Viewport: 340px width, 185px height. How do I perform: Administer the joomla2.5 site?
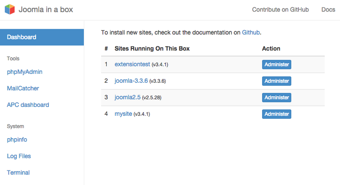pyautogui.click(x=276, y=98)
